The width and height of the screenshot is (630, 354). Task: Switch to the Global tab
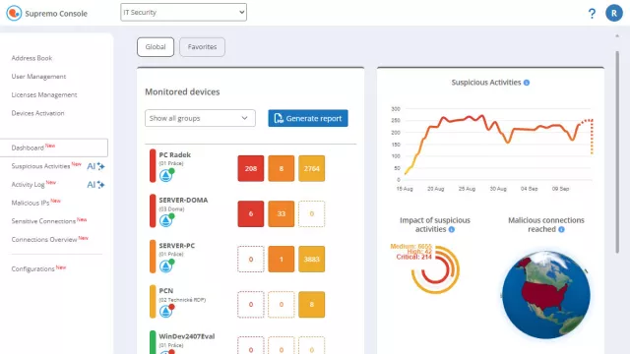point(156,47)
